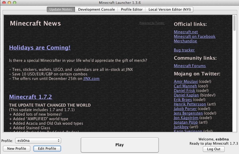Click the 'Added lots of new biomes!' line
Viewport: 239px width, 154px height.
(x=35, y=114)
